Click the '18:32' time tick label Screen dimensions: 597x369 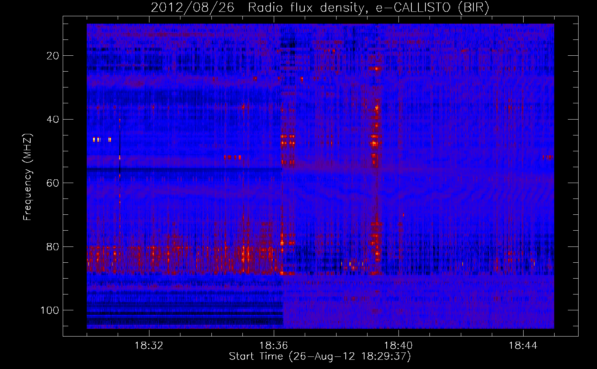click(x=149, y=346)
